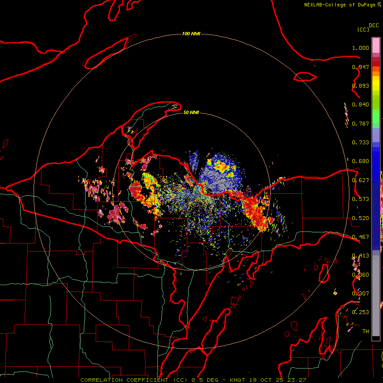Click the 0.573 scale value label
This screenshot has width=383, height=383.
(x=360, y=199)
